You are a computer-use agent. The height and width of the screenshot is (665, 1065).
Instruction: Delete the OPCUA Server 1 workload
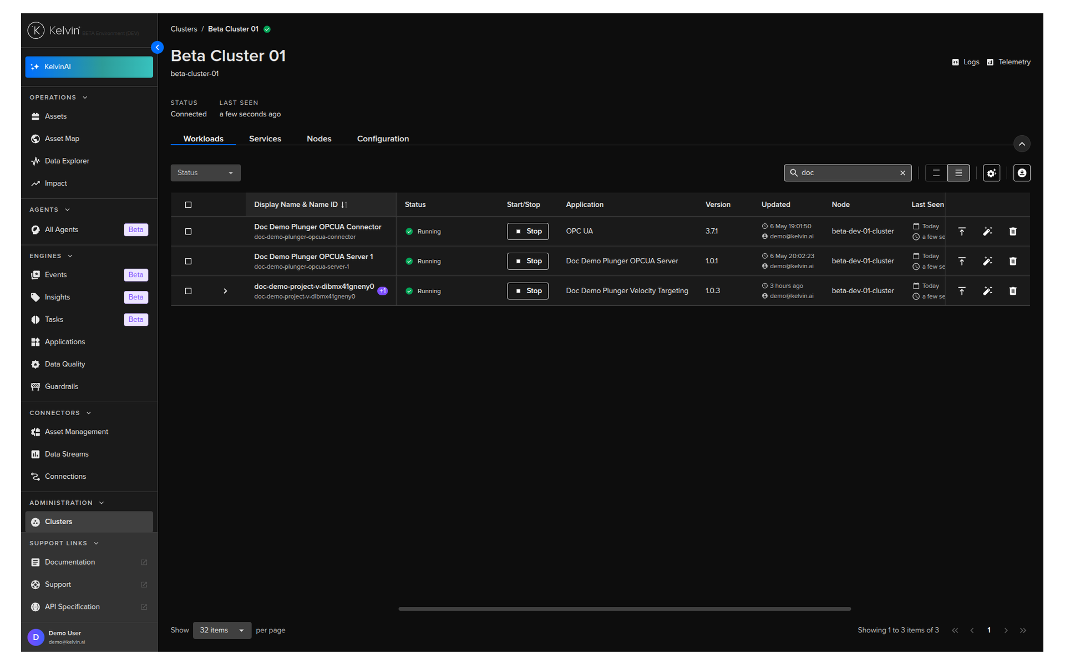[x=1013, y=261]
